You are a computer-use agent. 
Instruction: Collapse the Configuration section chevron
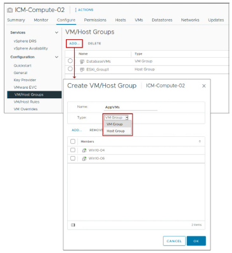click(56, 57)
